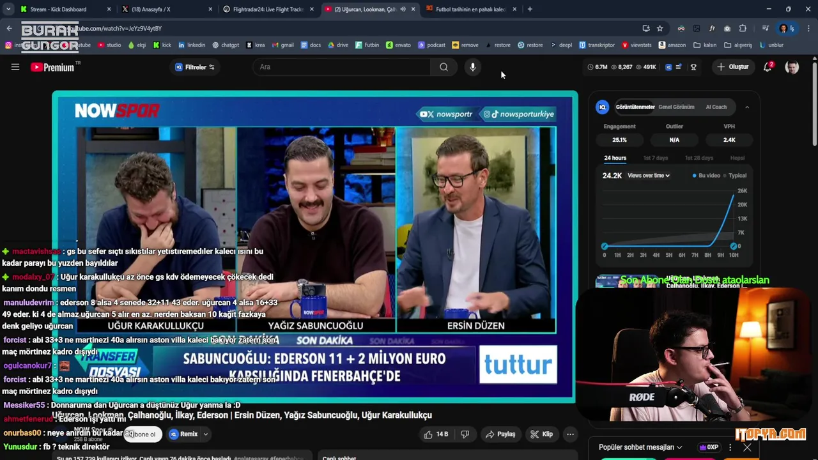Open the alışveriş bookmarks folder
818x460 pixels.
click(738, 45)
